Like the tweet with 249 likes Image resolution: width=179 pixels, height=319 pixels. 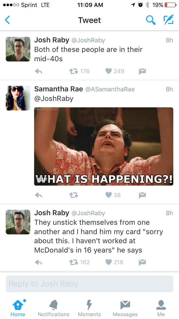click(109, 71)
